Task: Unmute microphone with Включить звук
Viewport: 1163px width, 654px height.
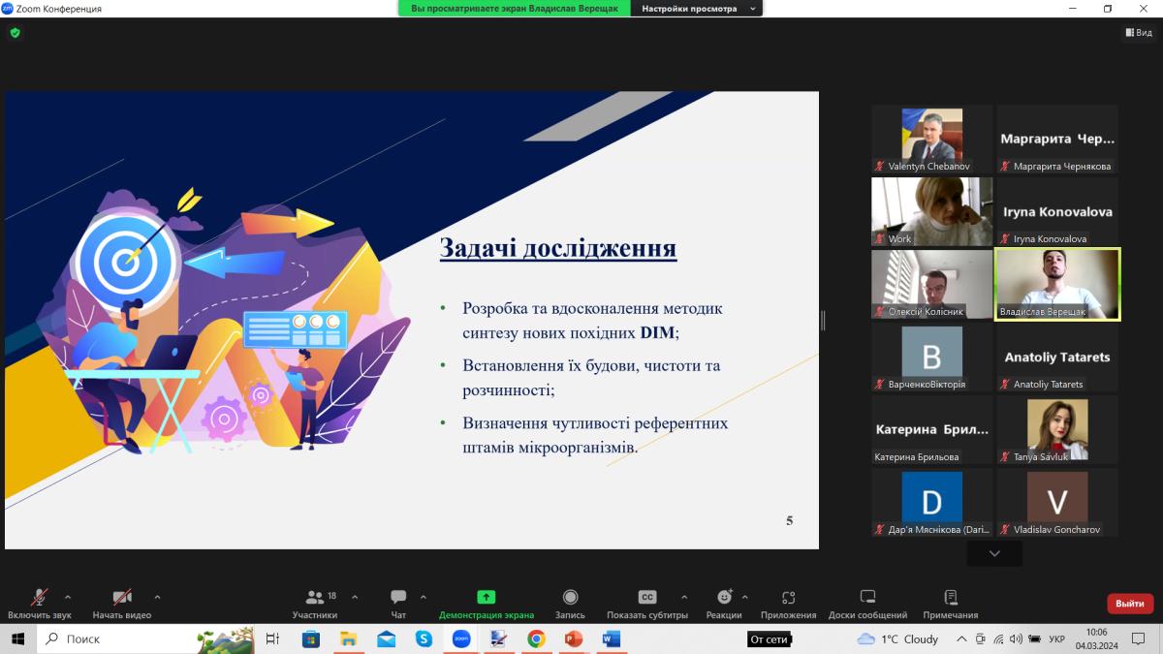Action: tap(39, 598)
